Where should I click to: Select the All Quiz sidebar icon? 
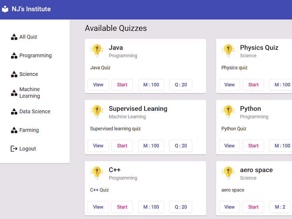point(14,37)
